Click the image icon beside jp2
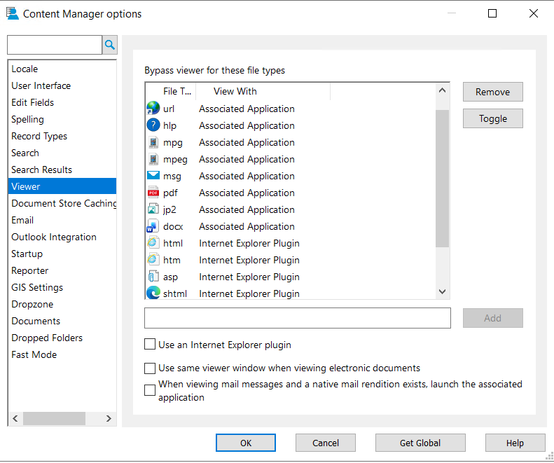This screenshot has height=463, width=554. (153, 209)
